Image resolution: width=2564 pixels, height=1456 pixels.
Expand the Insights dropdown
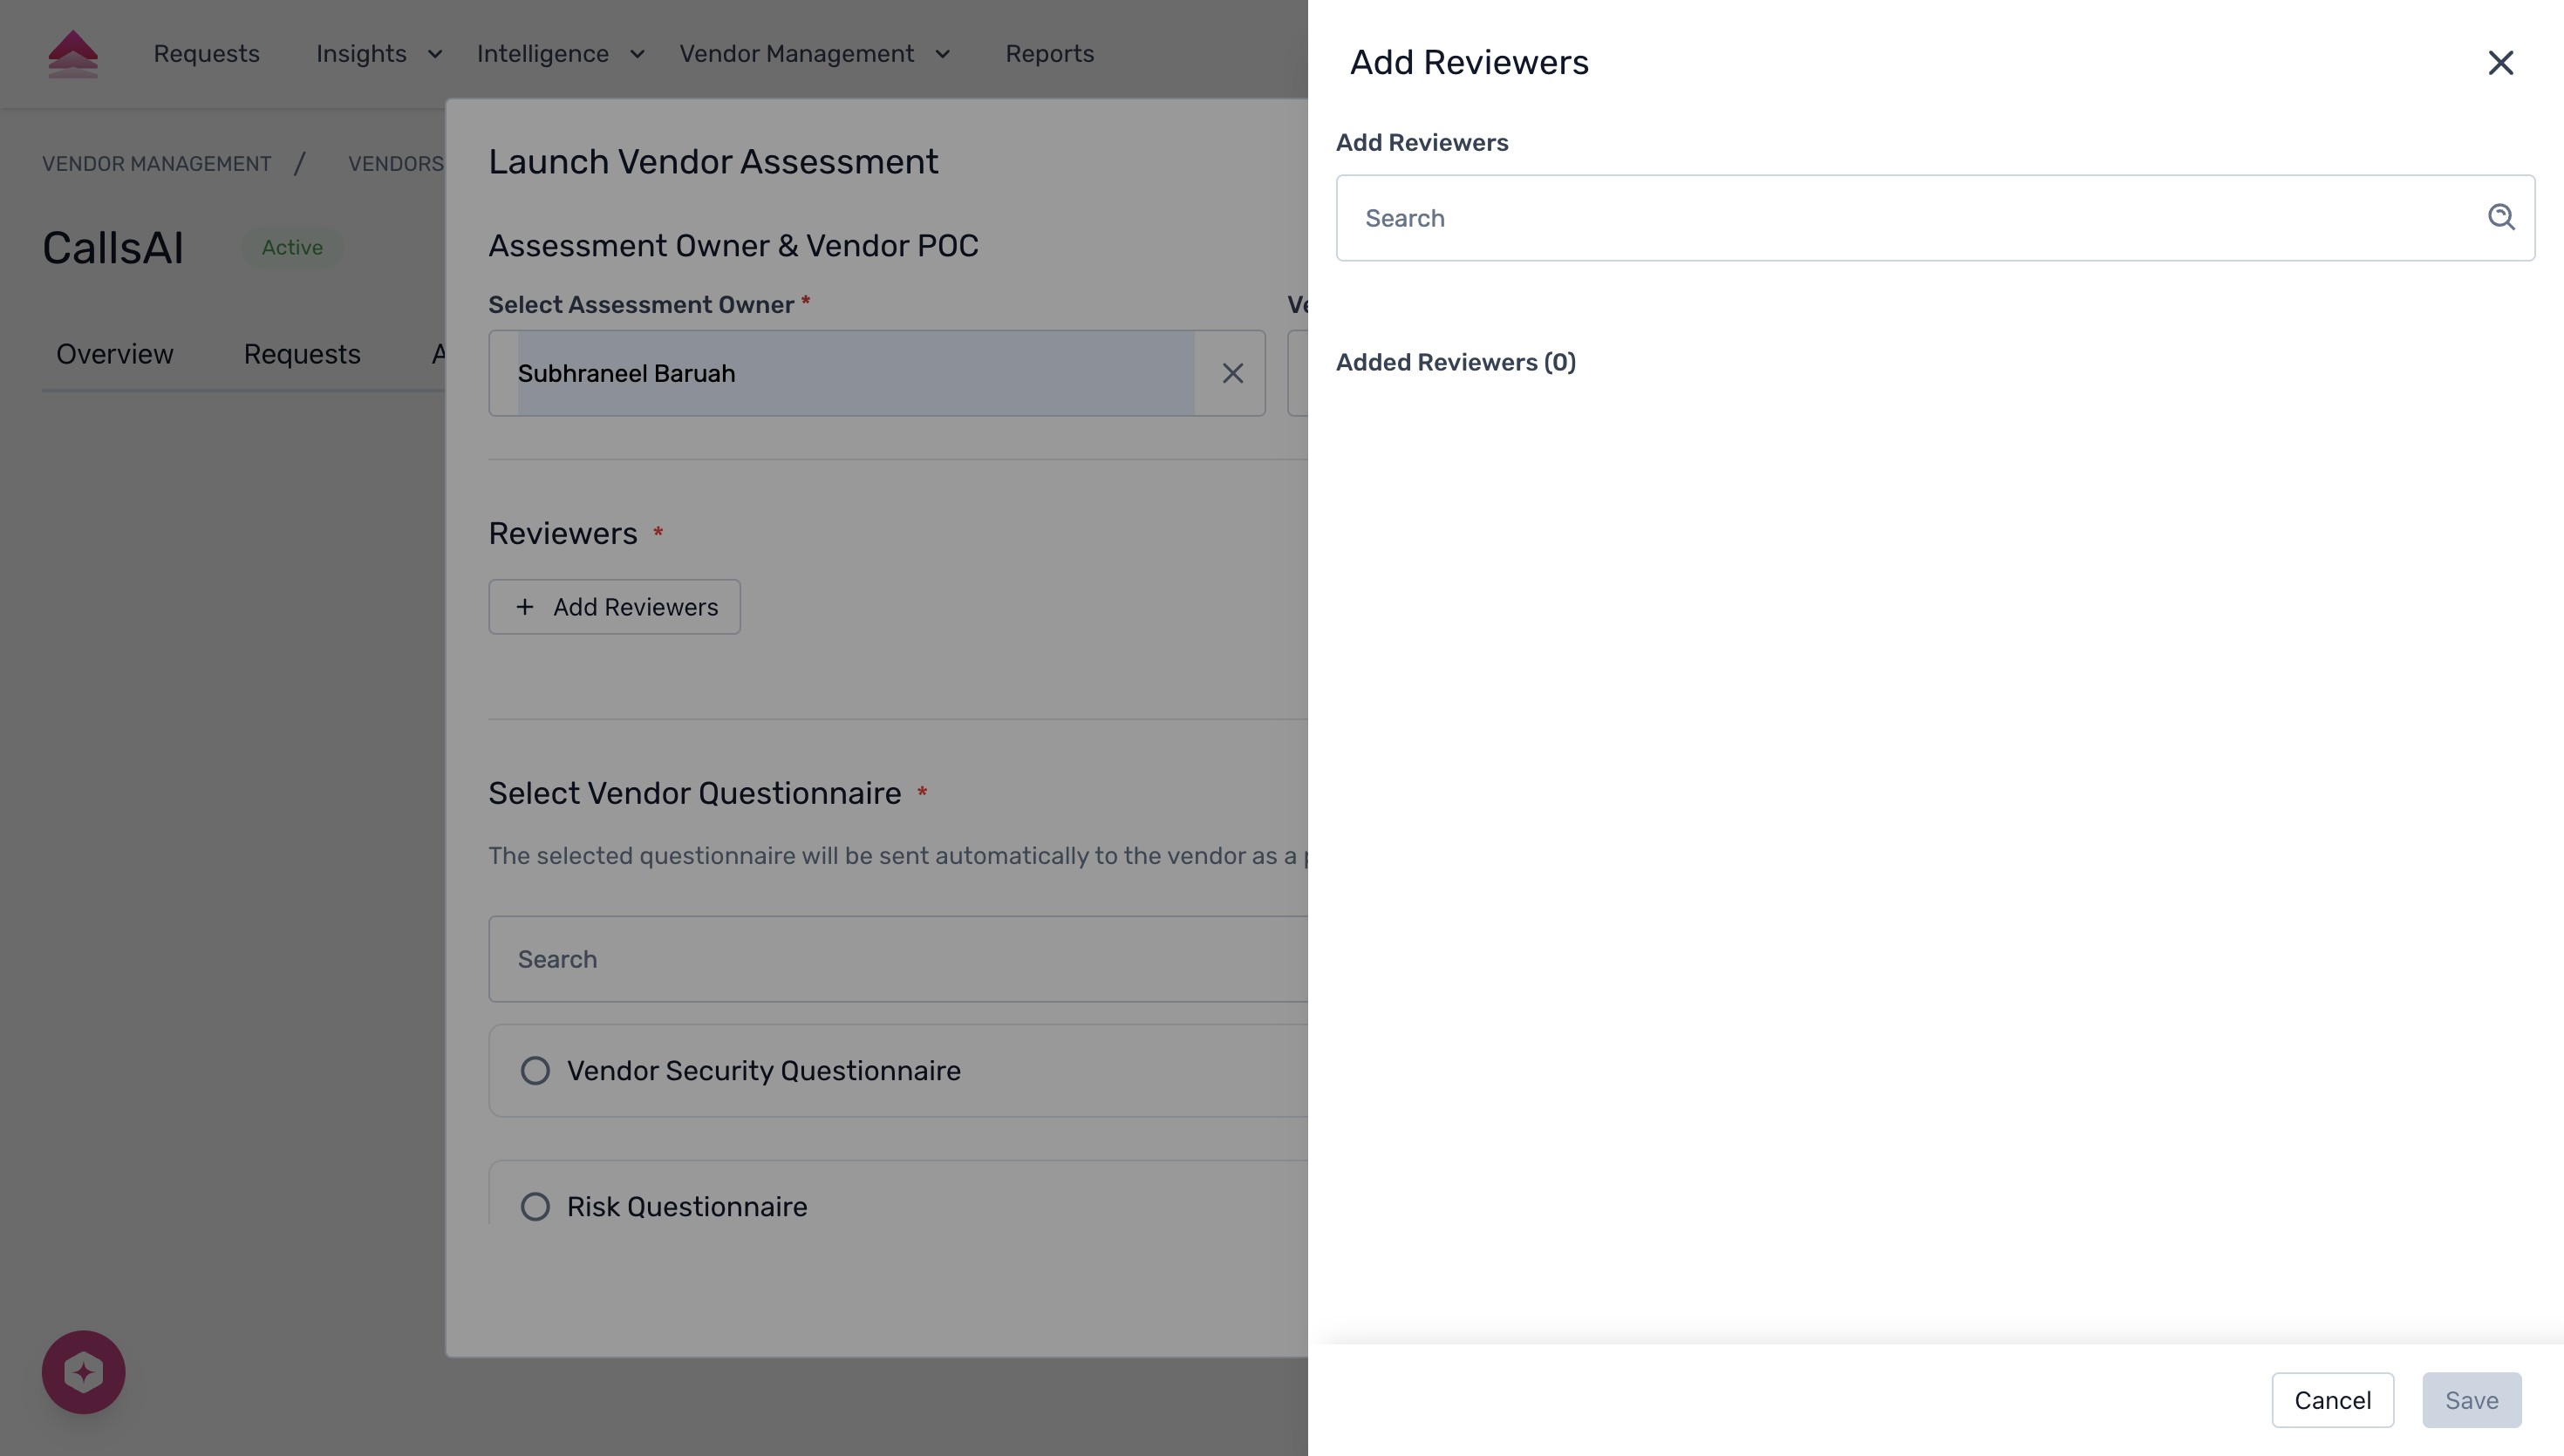(x=376, y=54)
